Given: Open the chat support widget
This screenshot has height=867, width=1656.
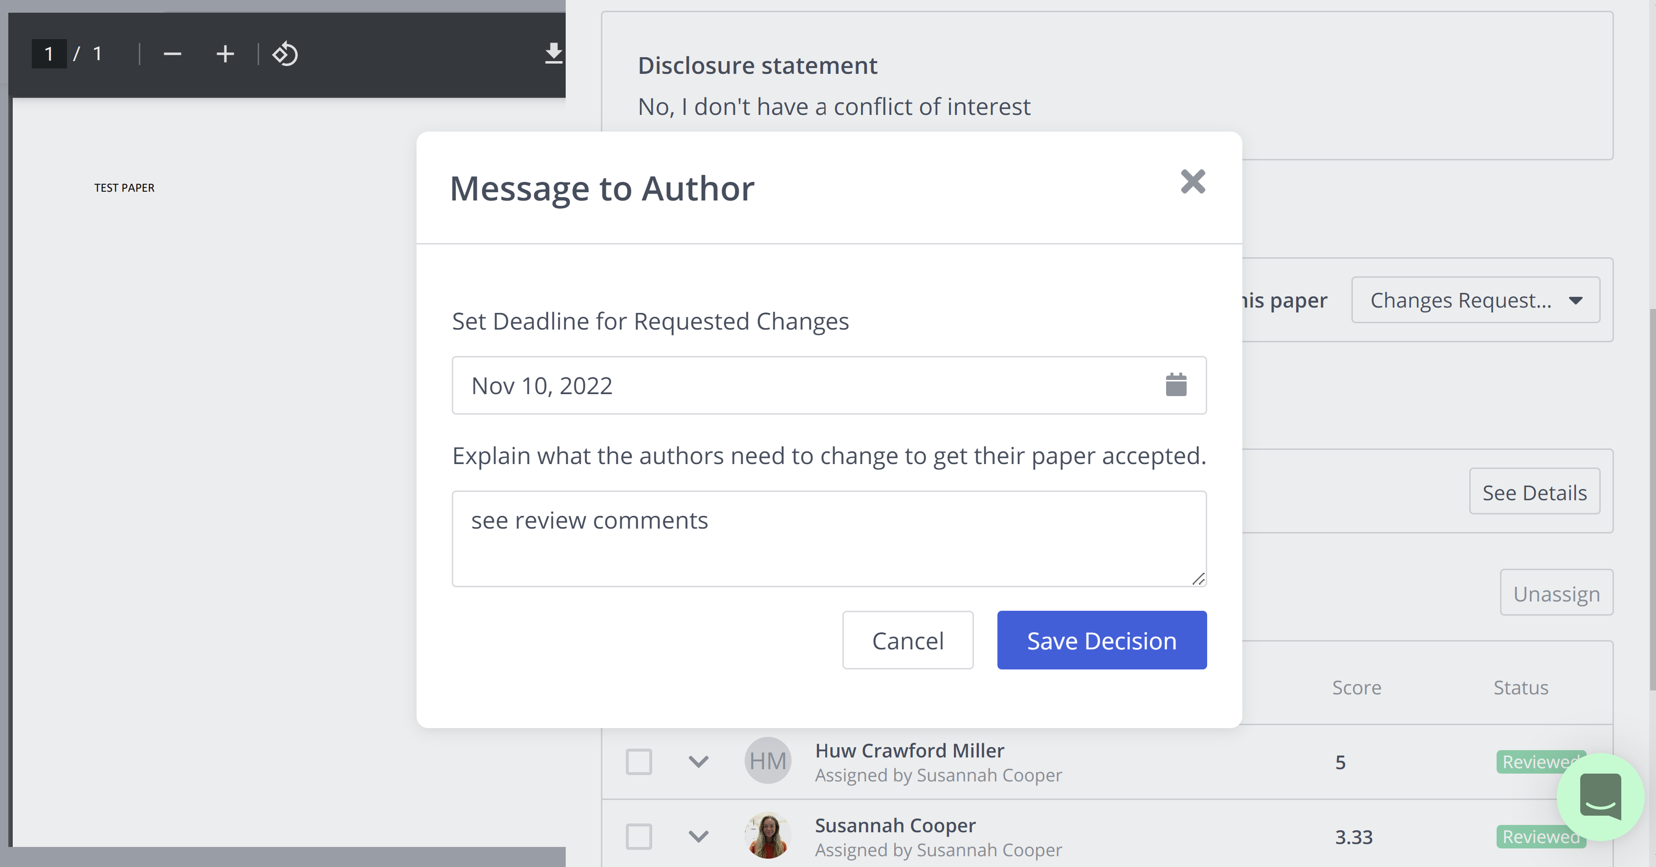Looking at the screenshot, I should click(x=1600, y=797).
